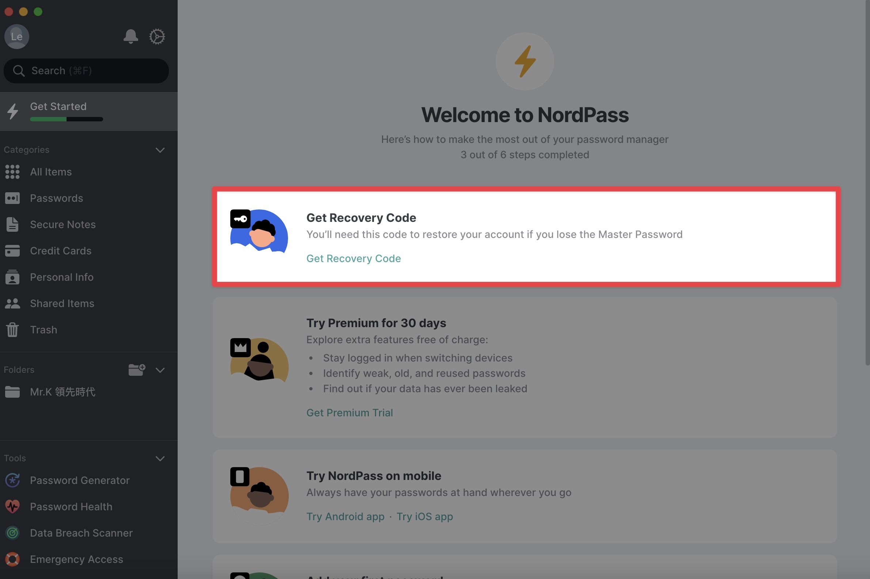Add a new folder with folder-plus icon
Image resolution: width=870 pixels, height=579 pixels.
pos(137,370)
